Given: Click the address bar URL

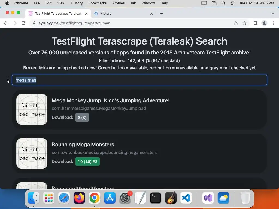Looking at the screenshot, I should [x=74, y=23].
